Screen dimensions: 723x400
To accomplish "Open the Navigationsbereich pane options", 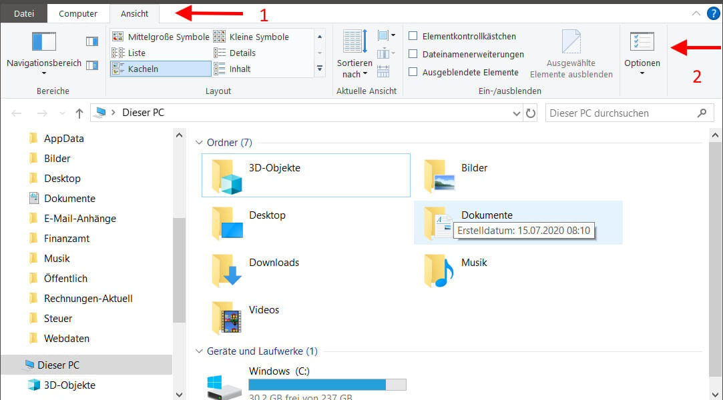I will tap(44, 53).
